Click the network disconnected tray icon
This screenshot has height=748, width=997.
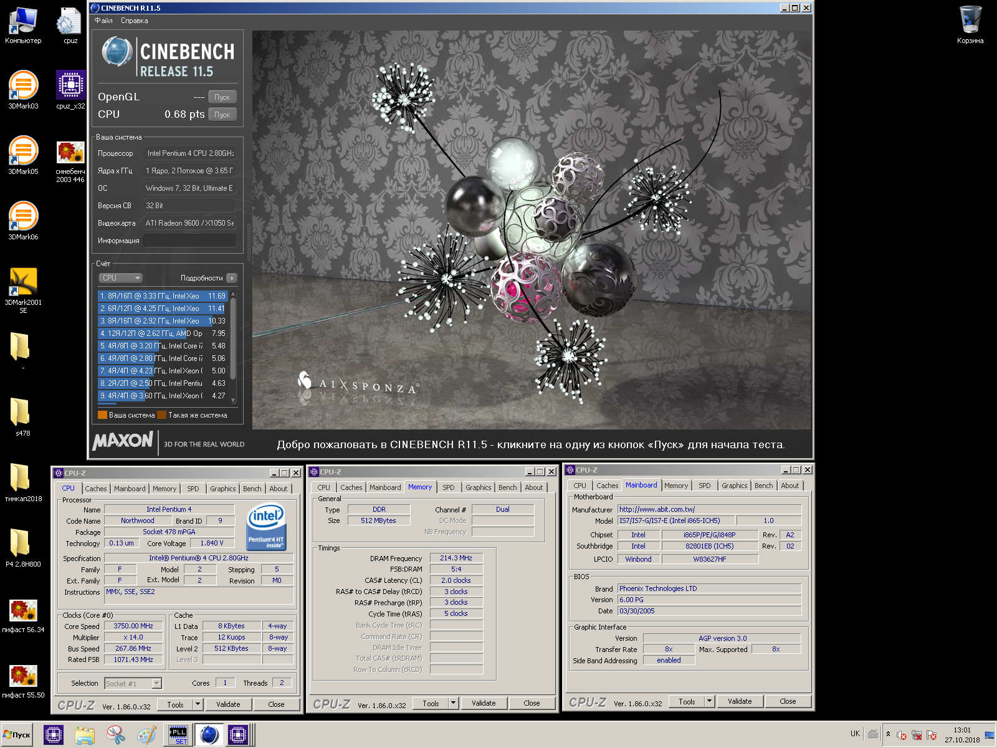[x=917, y=736]
